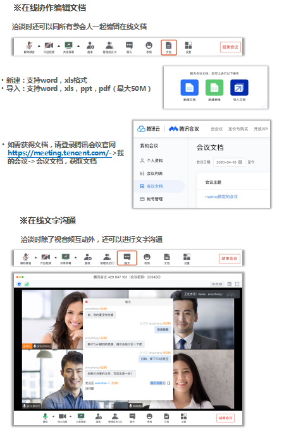
Task: Expand the arrow beside the top toolbar microphone
Action: [39, 45]
